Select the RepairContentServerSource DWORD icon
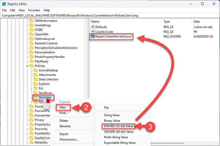Viewport: 220px width, 146px height. tap(93, 37)
